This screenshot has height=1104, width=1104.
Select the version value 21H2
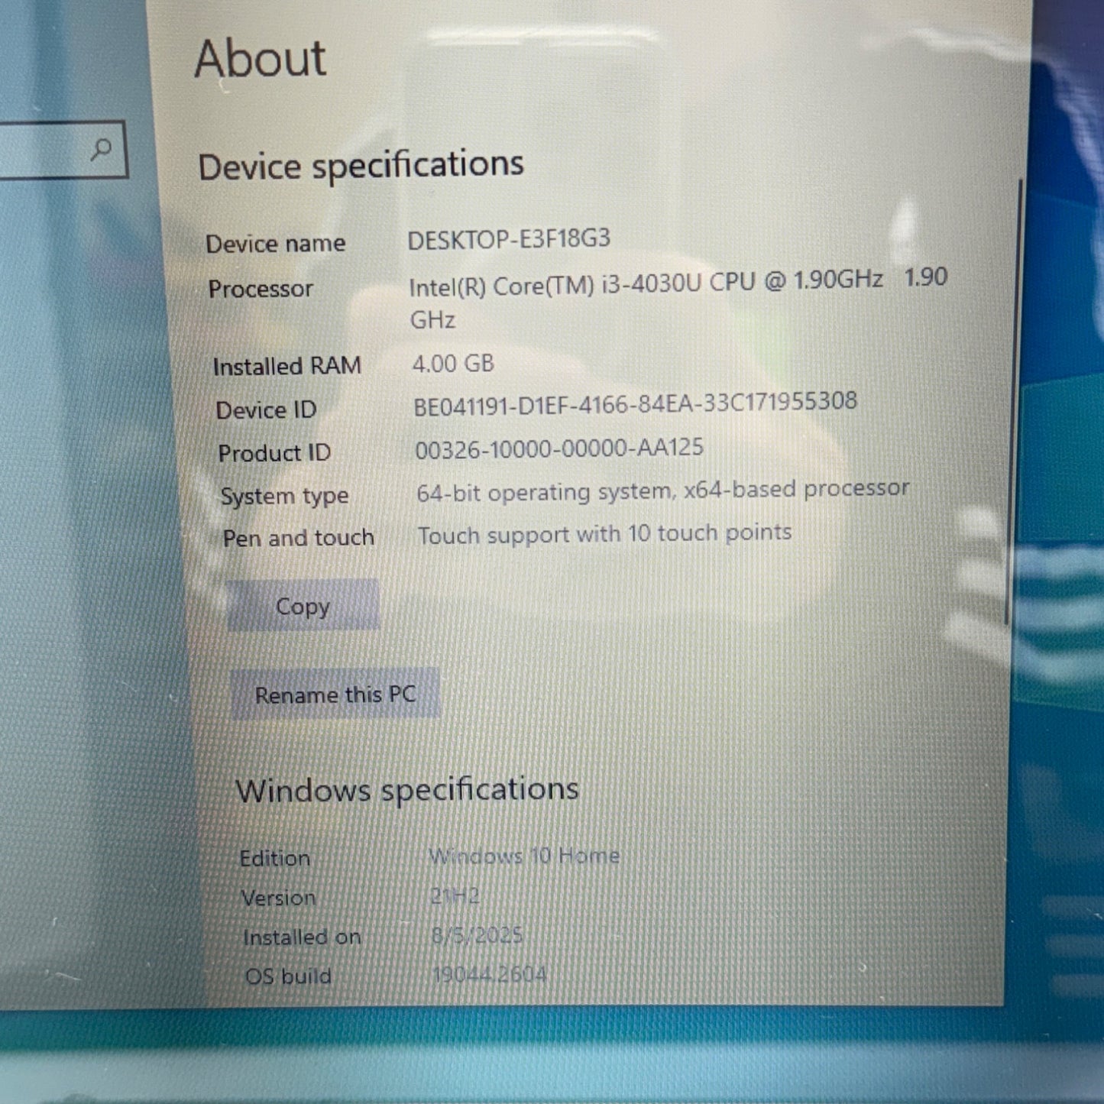click(x=455, y=895)
